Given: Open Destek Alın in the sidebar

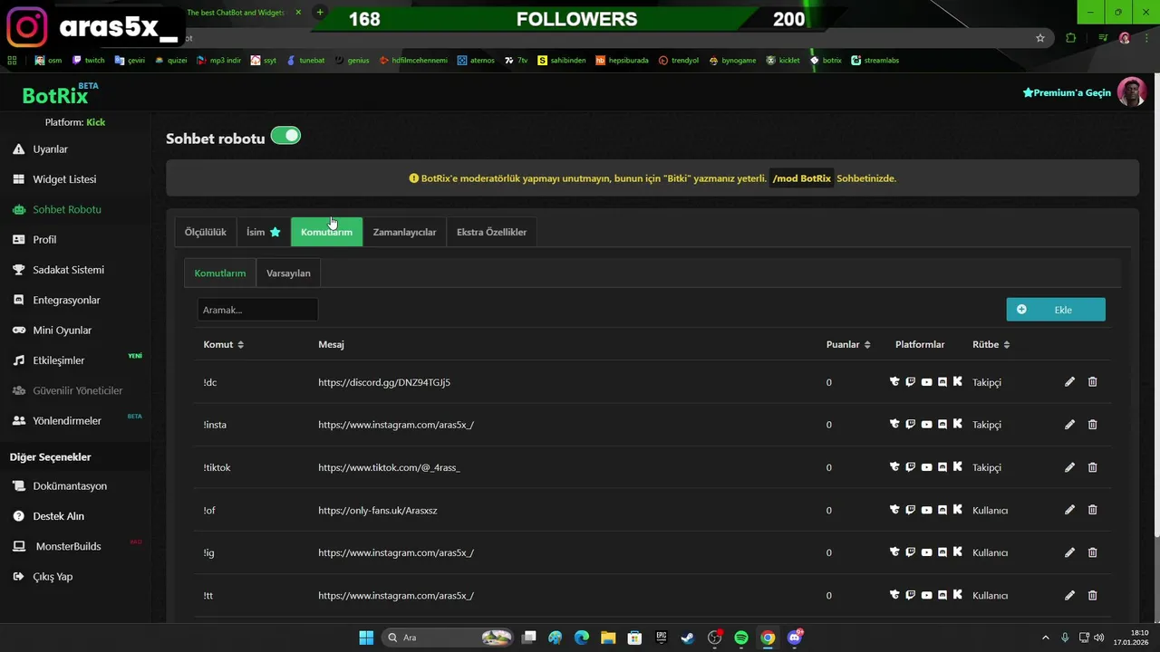Looking at the screenshot, I should pyautogui.click(x=58, y=516).
